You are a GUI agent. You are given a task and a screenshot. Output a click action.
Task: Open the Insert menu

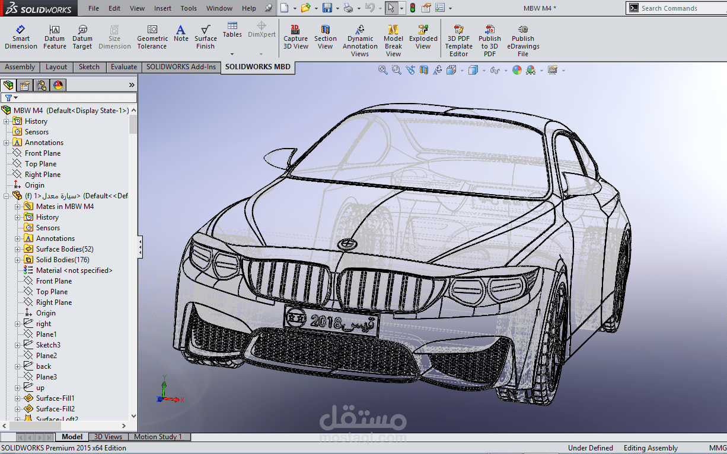point(162,8)
